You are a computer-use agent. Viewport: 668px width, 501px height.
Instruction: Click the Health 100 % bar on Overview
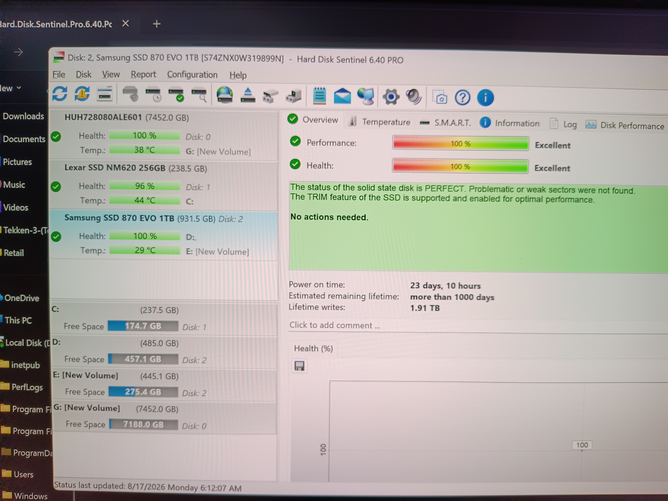tap(460, 166)
